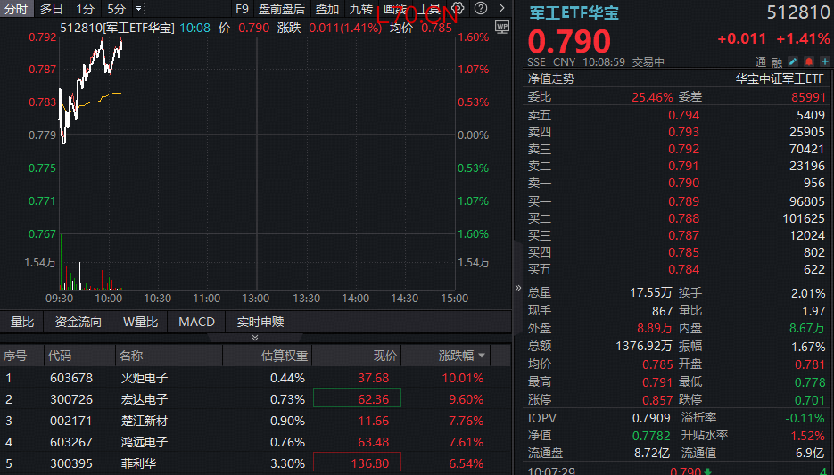
Task: Expand indicator panel double chevron
Action: [255, 338]
